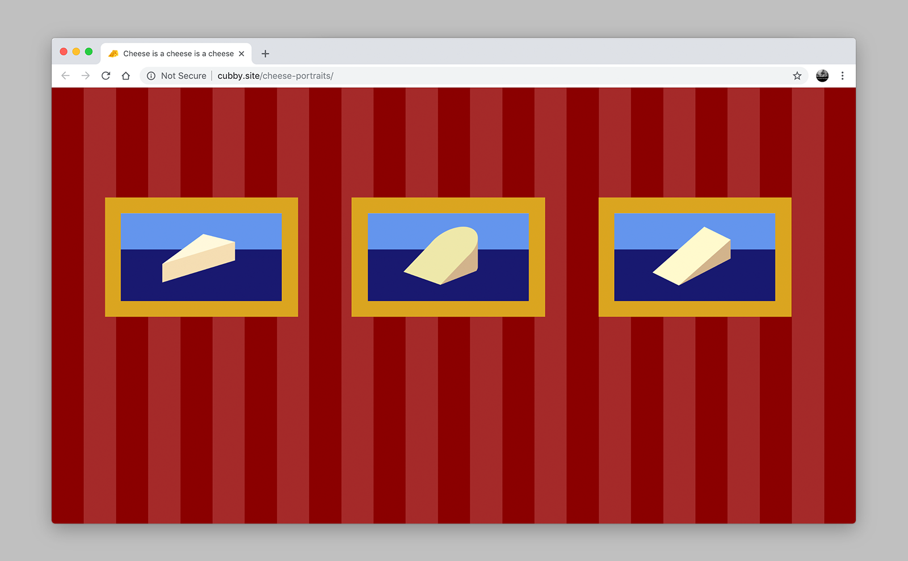Screen dimensions: 908x561
Task: Click the browser back arrow
Action: (65, 75)
